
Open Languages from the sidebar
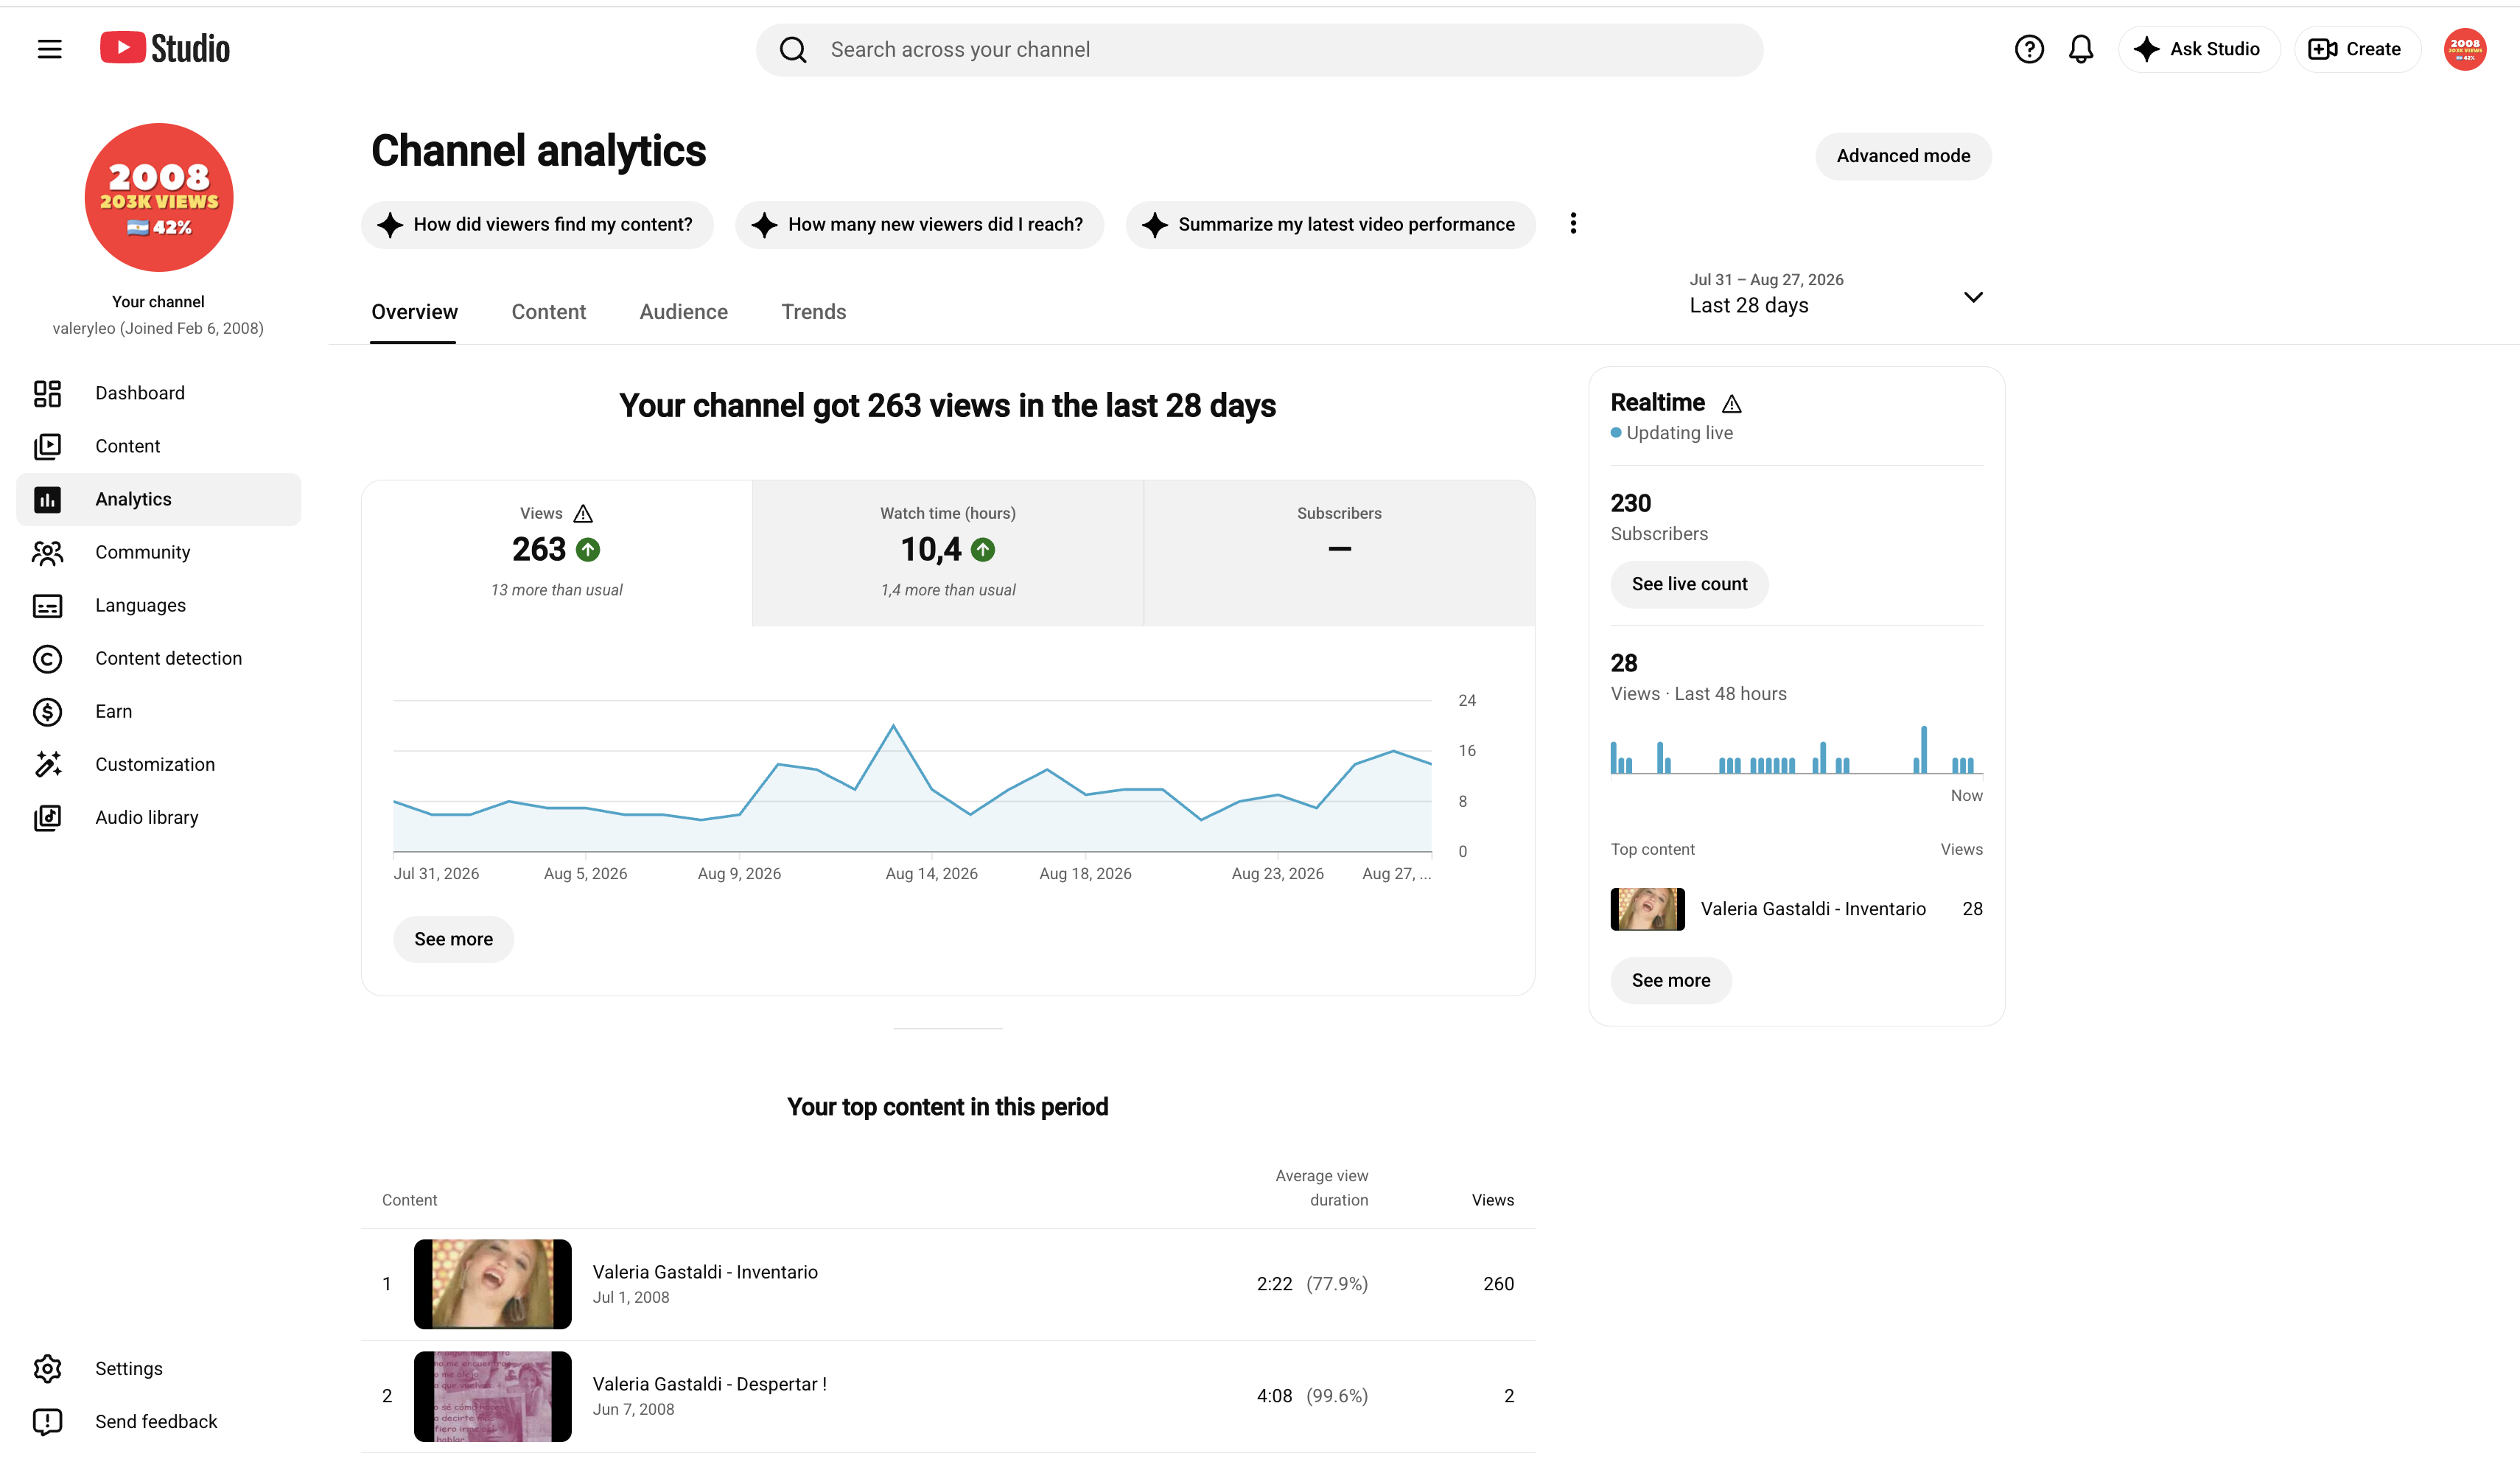click(x=158, y=605)
